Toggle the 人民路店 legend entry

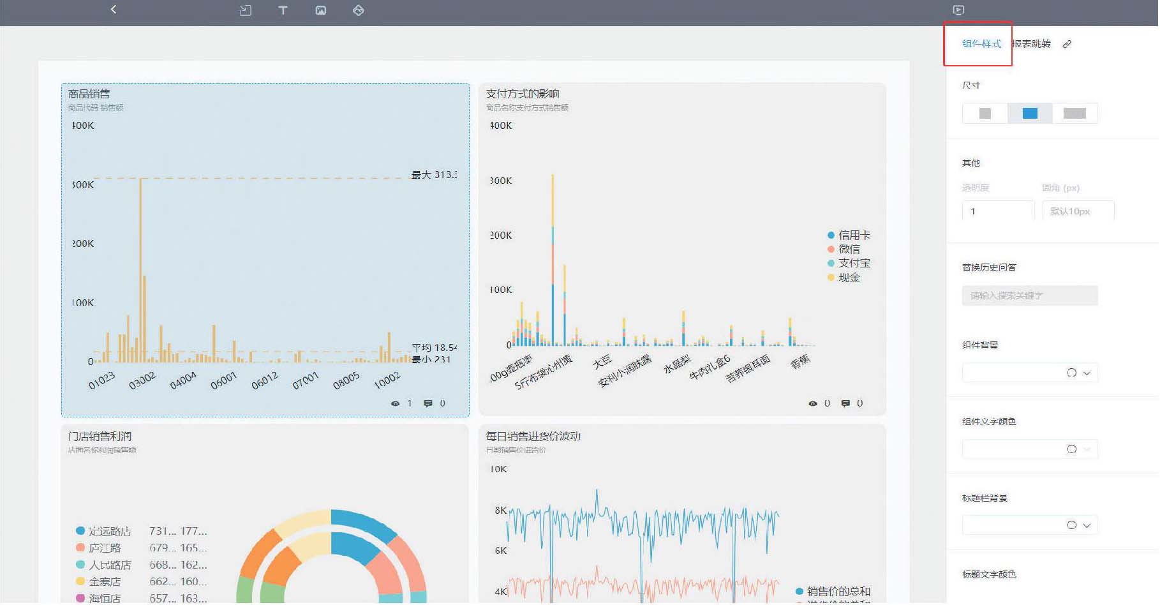103,565
